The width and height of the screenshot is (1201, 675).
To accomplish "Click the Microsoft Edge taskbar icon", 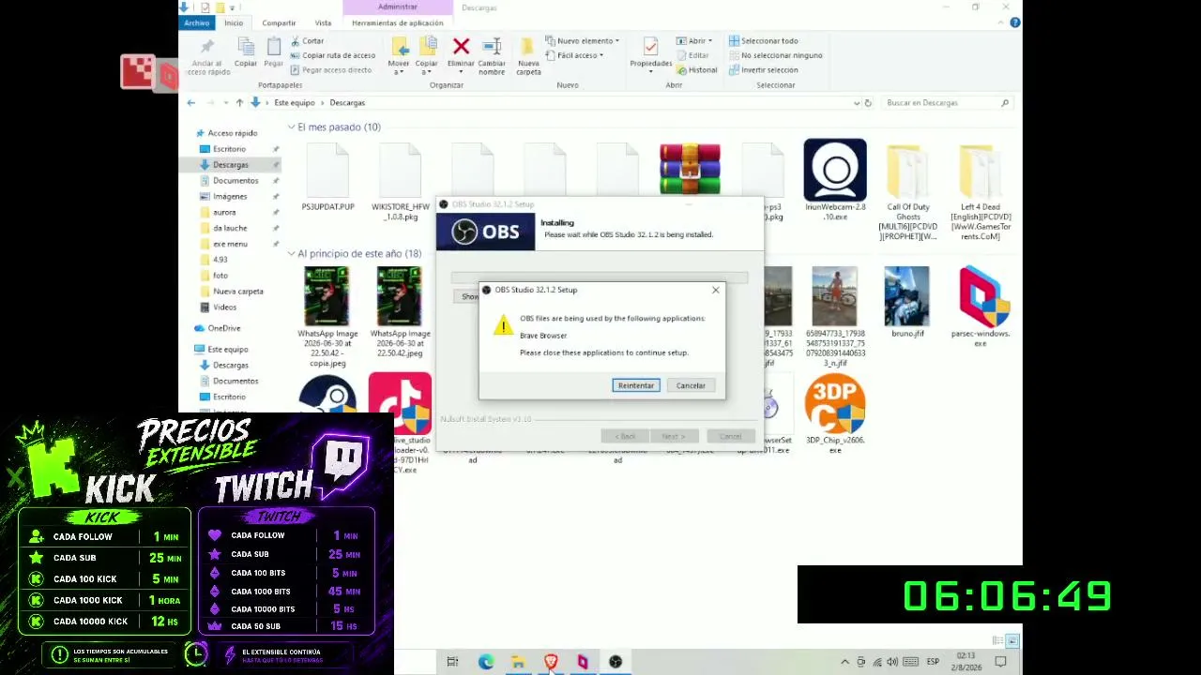I will coord(485,662).
